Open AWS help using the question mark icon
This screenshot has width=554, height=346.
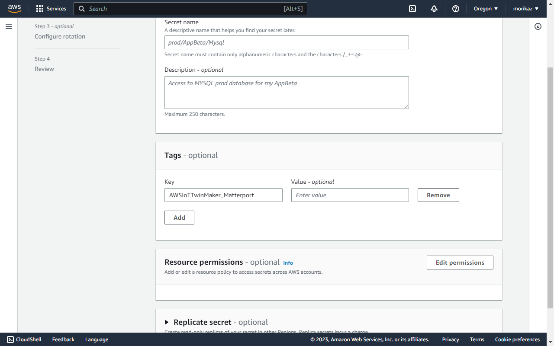click(x=455, y=9)
